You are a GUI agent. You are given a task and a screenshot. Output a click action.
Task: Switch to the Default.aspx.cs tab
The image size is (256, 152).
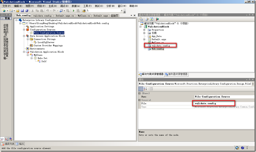65,16
